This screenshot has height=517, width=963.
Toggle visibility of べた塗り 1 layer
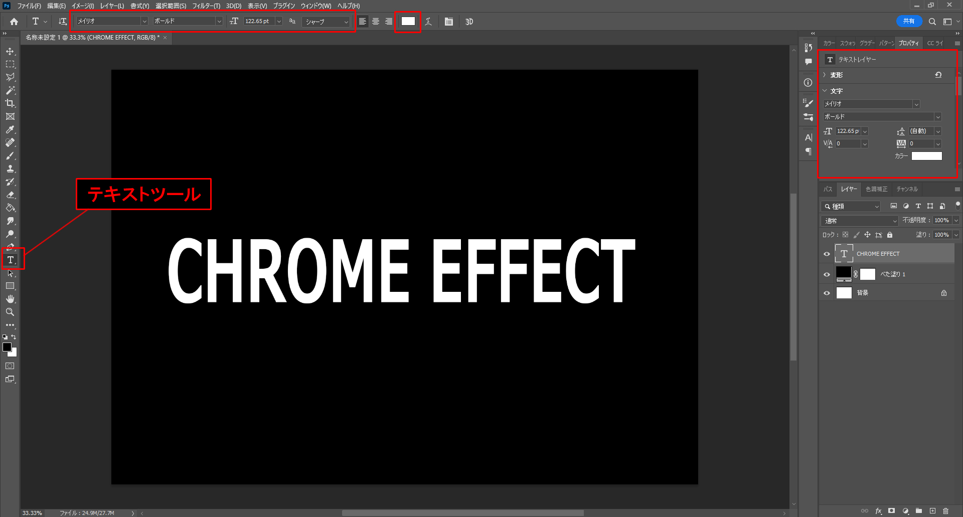[x=827, y=274]
